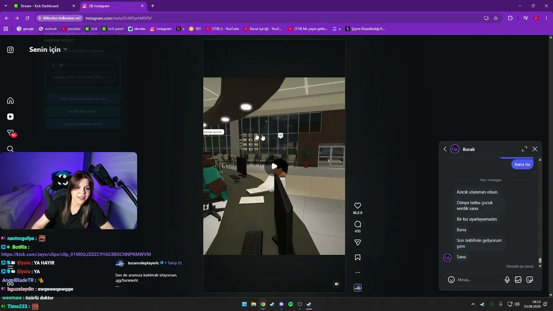Viewport: 553px width, 311px height.
Task: Open the Reels icon in sidebar
Action: coord(10,117)
